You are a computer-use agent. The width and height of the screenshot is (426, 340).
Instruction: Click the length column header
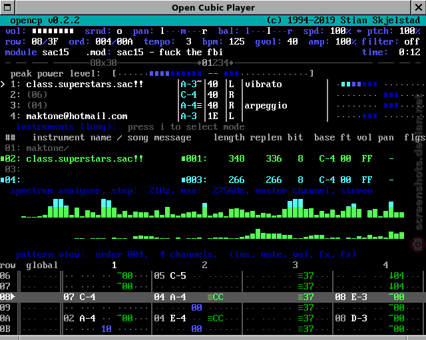tap(229, 138)
